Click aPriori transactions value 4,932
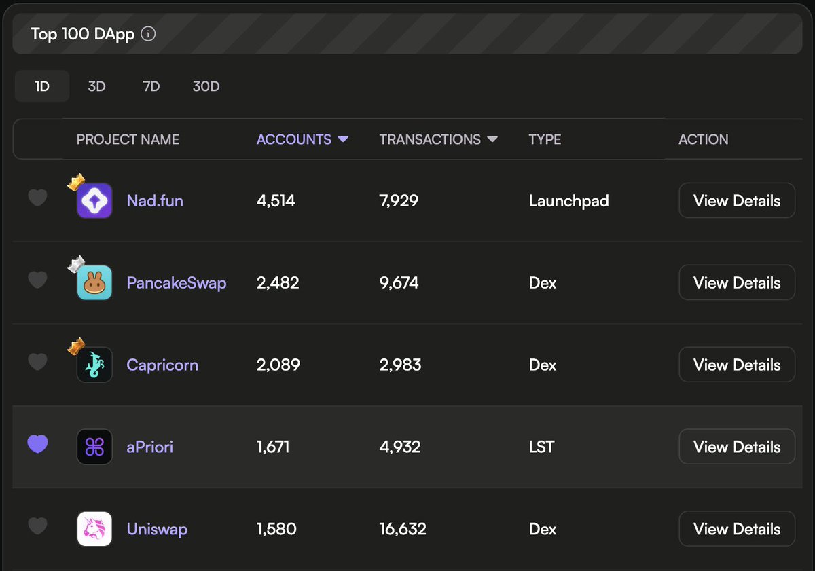The image size is (815, 571). coord(400,447)
